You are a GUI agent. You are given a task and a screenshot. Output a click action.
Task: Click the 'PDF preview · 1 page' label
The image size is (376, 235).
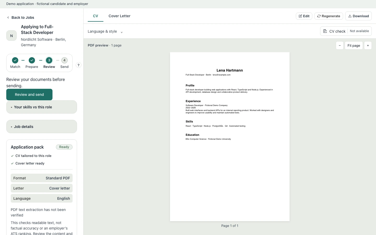pyautogui.click(x=104, y=45)
